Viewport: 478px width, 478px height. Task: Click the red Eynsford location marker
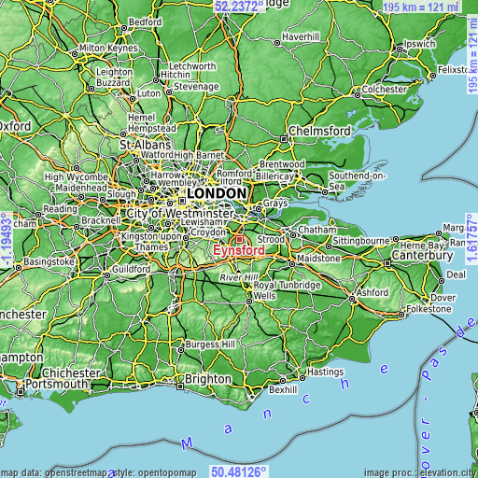pos(239,239)
